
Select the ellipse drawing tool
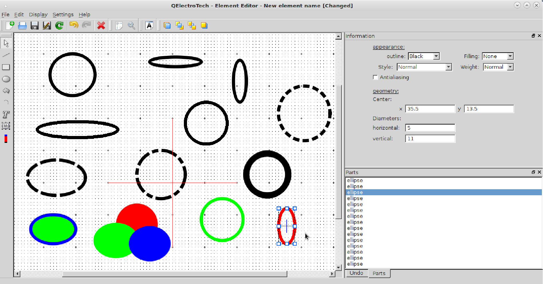[x=6, y=79]
